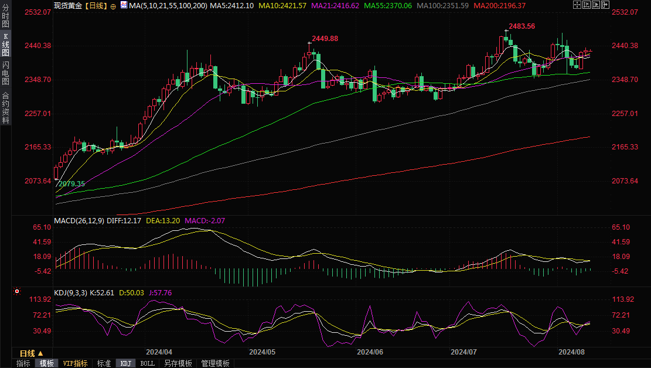Open the 日线 period selector dropdown
Screen dimensions: 651x368
pos(32,353)
